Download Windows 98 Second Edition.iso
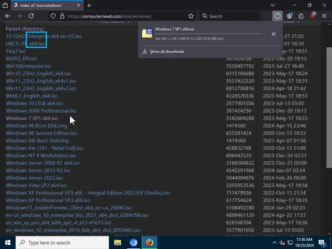This screenshot has height=249, width=332. click(x=41, y=133)
